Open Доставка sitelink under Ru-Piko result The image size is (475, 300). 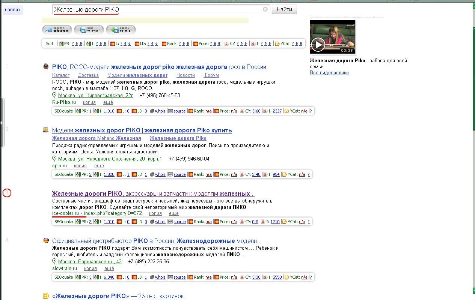coord(88,75)
